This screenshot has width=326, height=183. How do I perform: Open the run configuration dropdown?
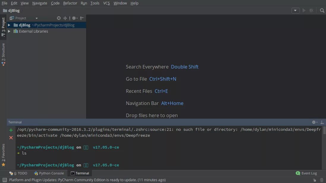pos(295,11)
